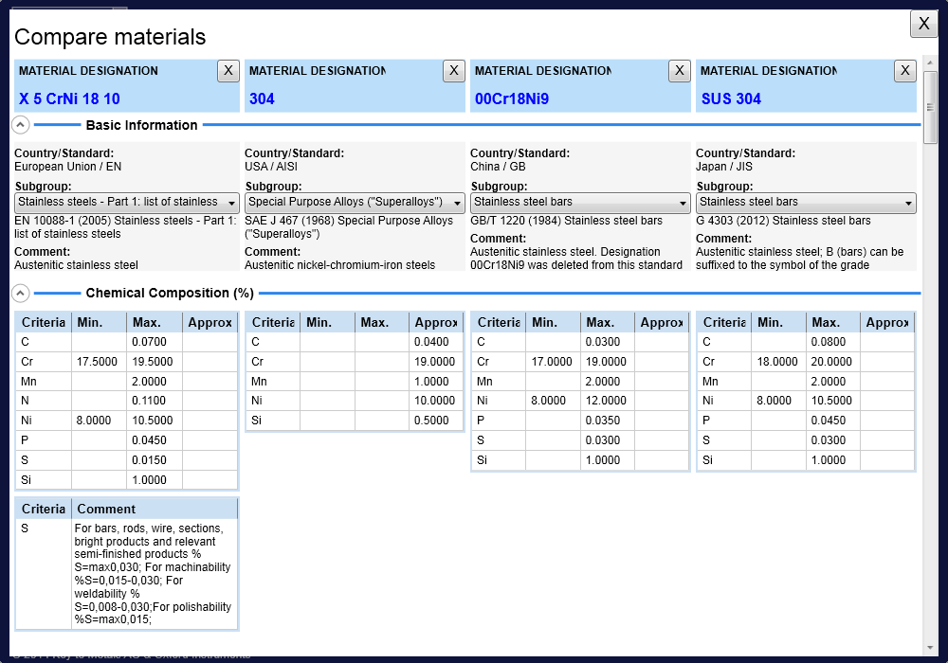Open the X 5 CrNi 18 10 designation
Screen dimensions: 948x663
[69, 99]
